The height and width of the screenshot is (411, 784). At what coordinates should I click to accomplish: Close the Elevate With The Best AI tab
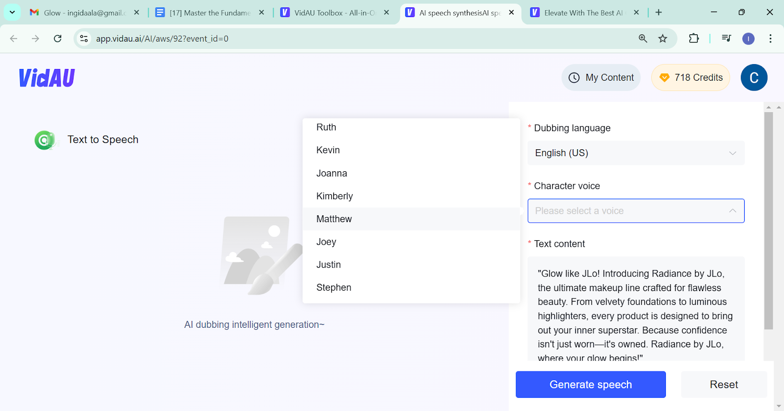tap(637, 12)
